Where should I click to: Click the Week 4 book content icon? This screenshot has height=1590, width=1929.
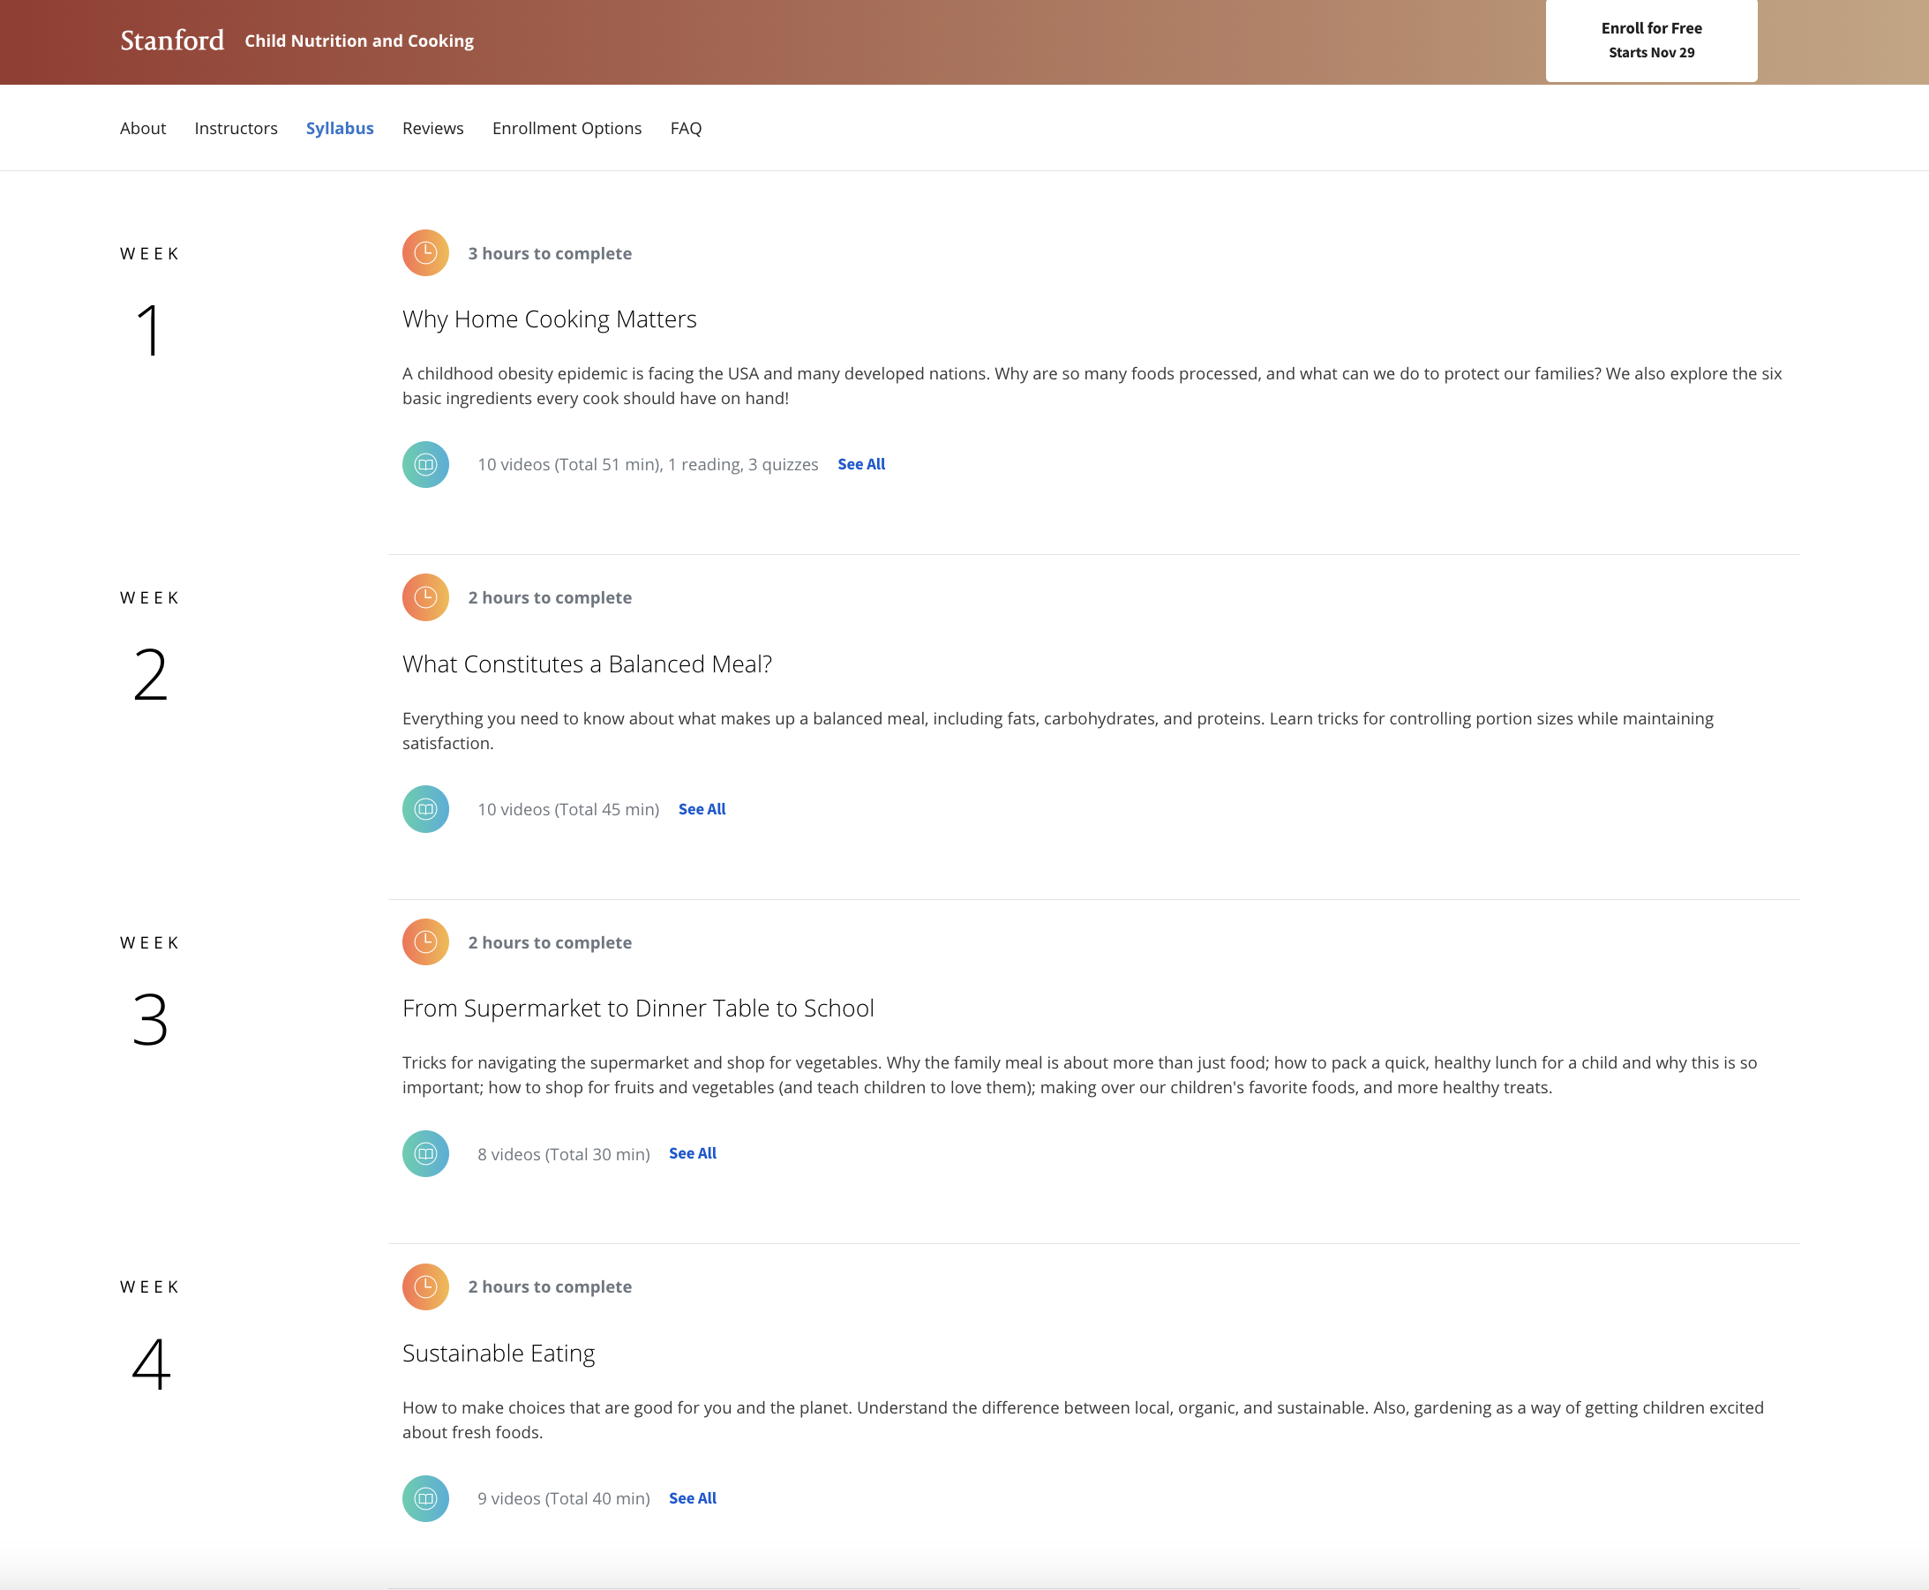(425, 1498)
